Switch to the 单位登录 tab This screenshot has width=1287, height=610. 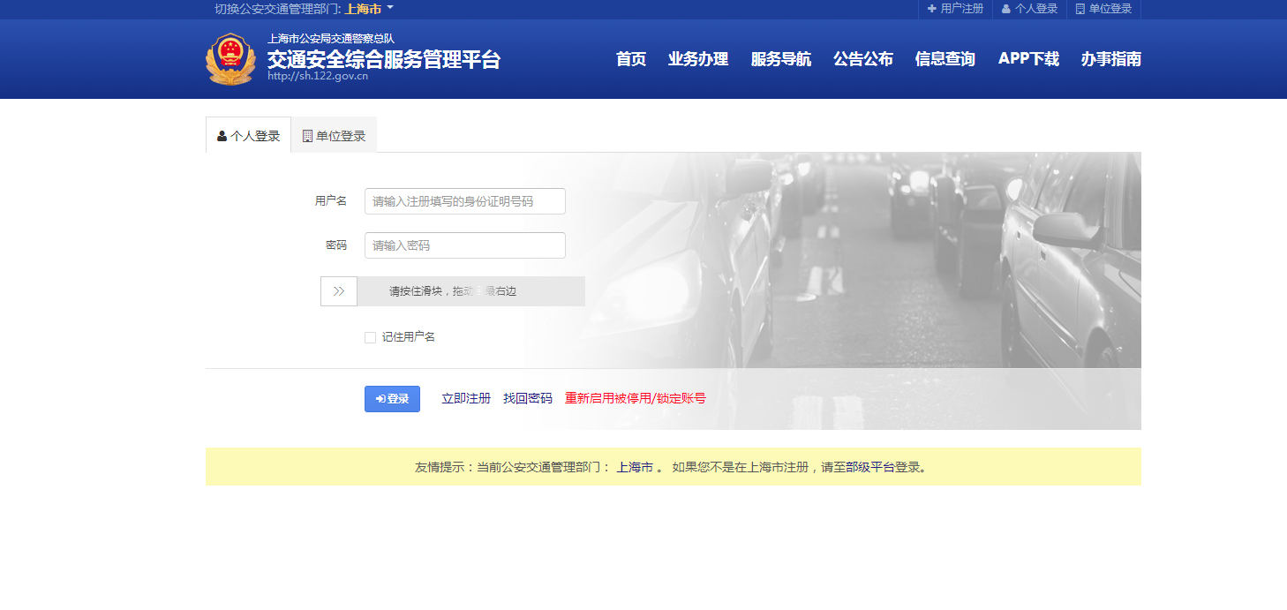pyautogui.click(x=334, y=136)
